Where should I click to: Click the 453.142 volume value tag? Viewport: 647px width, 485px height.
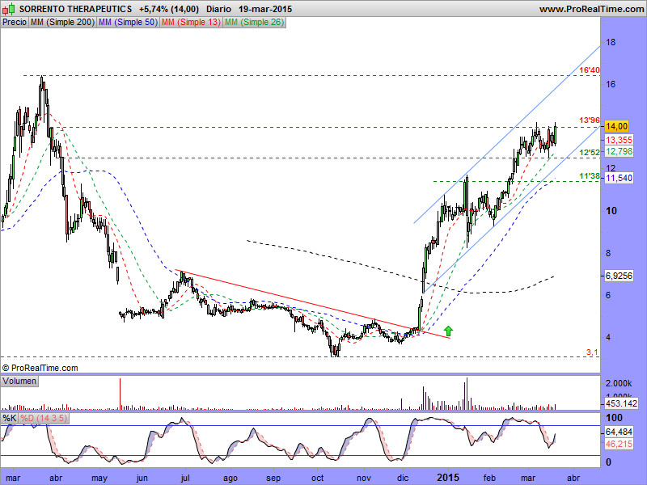click(x=621, y=403)
